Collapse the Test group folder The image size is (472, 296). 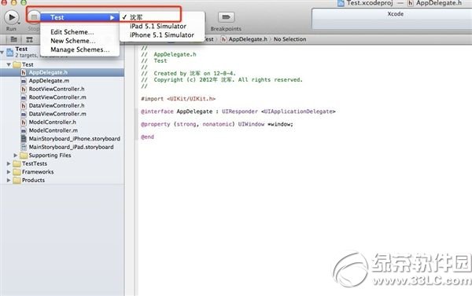(x=9, y=64)
